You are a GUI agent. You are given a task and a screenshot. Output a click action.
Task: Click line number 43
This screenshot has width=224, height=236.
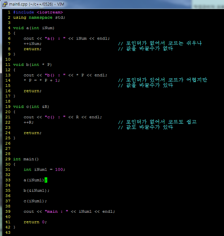pos(8,232)
